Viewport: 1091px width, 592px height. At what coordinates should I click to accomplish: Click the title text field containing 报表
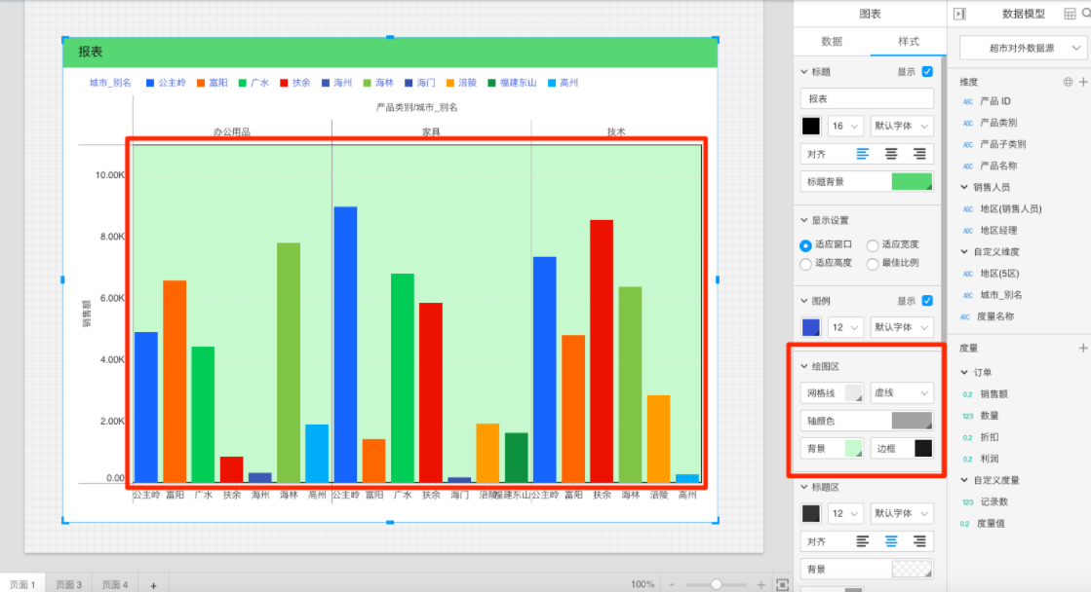pos(867,98)
